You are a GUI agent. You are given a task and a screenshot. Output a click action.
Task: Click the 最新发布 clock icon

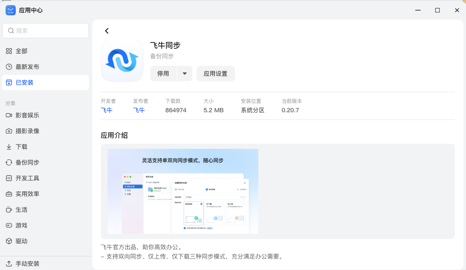9,67
